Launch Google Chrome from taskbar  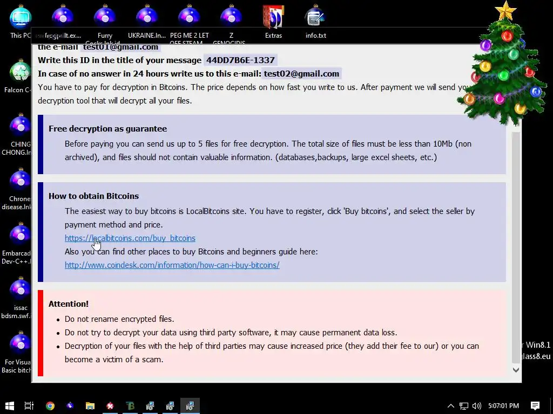[x=50, y=406]
